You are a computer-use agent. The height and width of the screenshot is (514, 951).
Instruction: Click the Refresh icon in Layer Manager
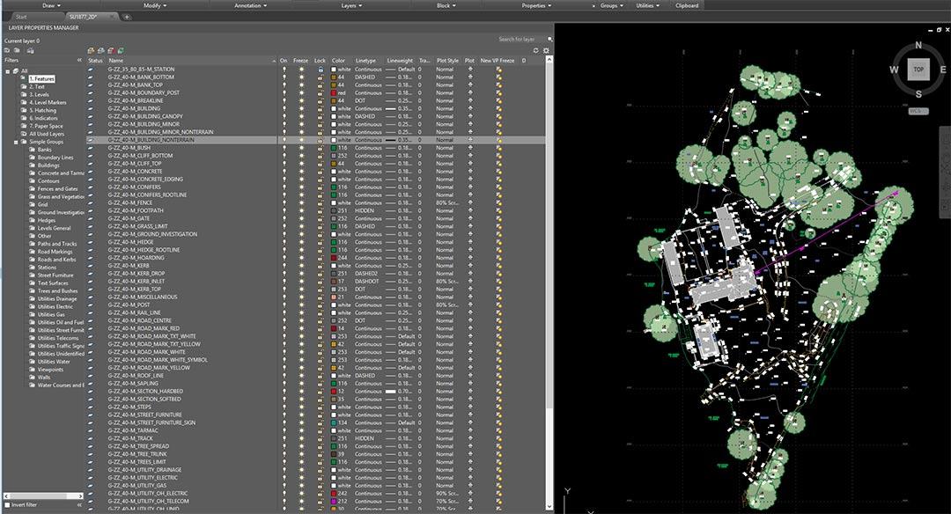[535, 50]
